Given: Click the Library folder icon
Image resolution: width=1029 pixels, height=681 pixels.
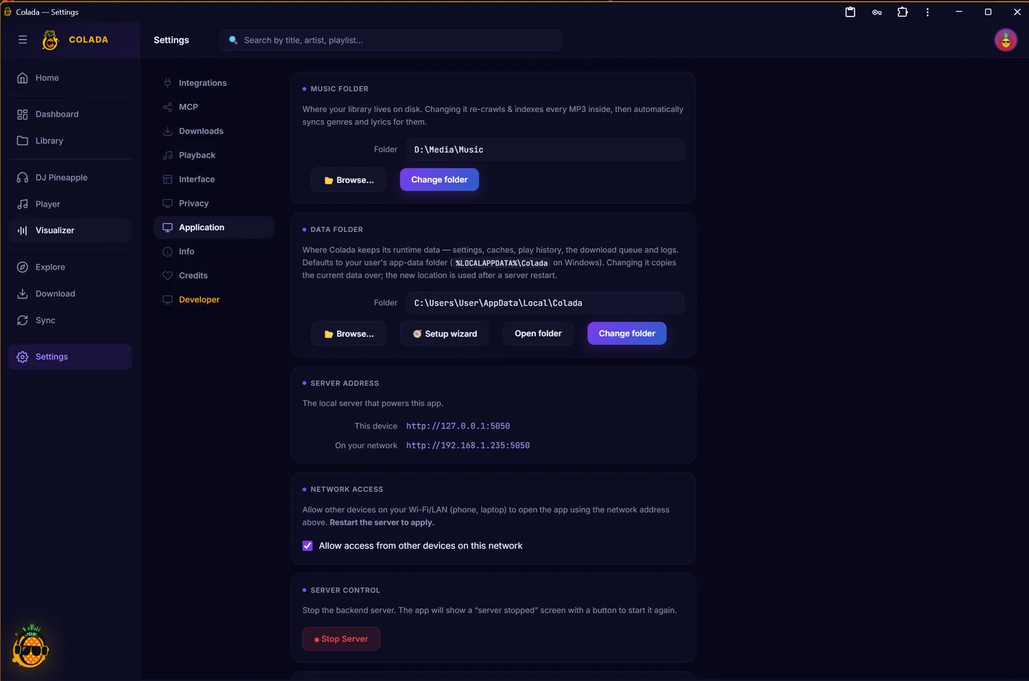Looking at the screenshot, I should [23, 141].
